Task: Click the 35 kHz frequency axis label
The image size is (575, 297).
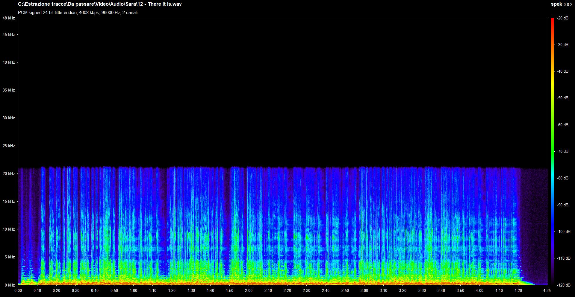Action: click(x=9, y=90)
